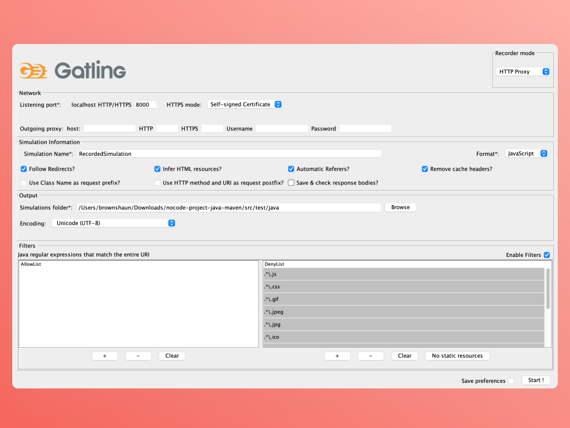Clear the AllowList

click(x=172, y=356)
